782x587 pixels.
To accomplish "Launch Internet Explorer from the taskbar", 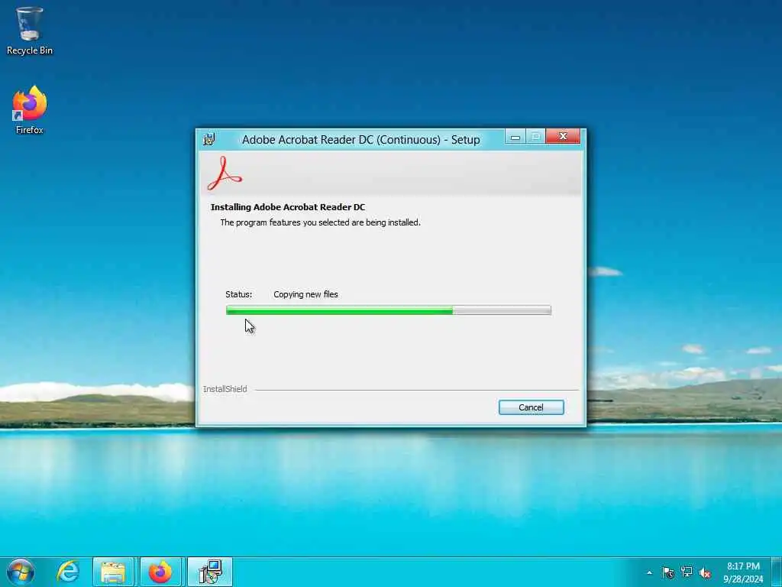I will (68, 572).
